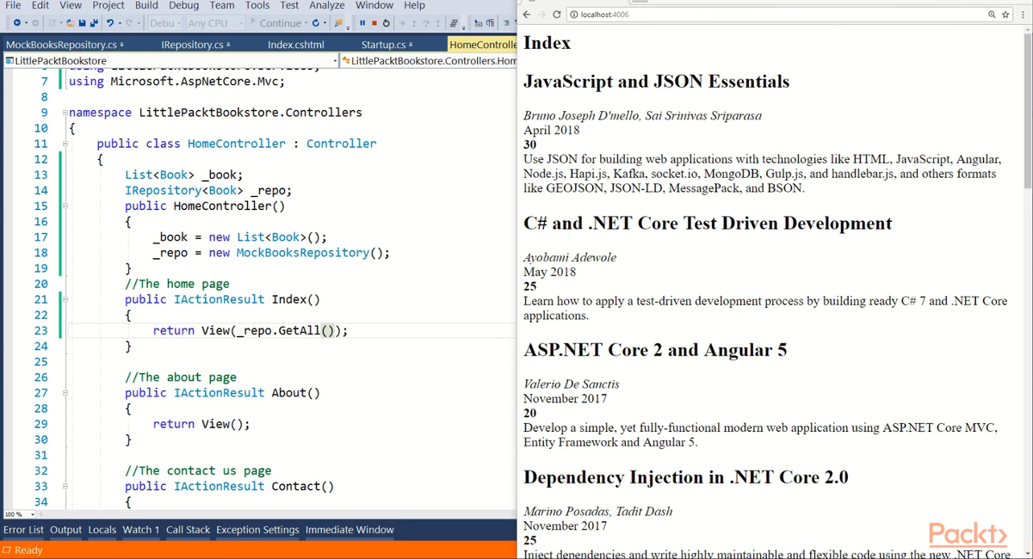The image size is (1033, 559).
Task: Click the red Stop Debugging icon
Action: [374, 23]
